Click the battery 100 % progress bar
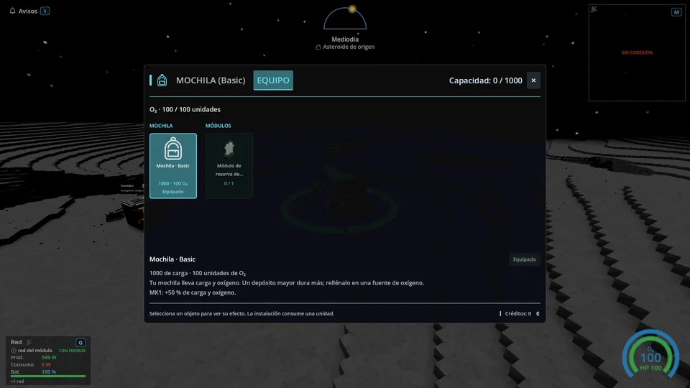690x388 pixels. point(48,376)
